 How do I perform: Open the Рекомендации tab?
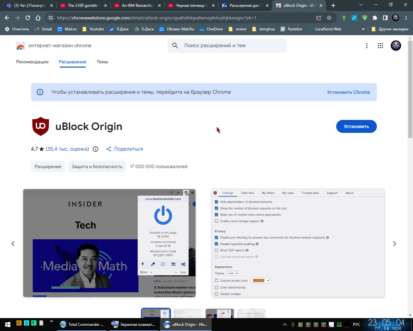[32, 62]
